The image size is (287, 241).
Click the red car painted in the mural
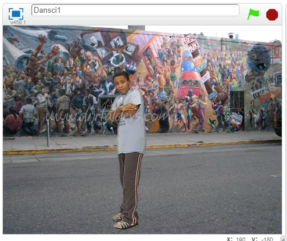tap(190, 86)
